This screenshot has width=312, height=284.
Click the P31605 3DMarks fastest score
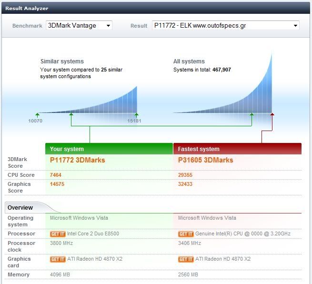pyautogui.click(x=205, y=160)
